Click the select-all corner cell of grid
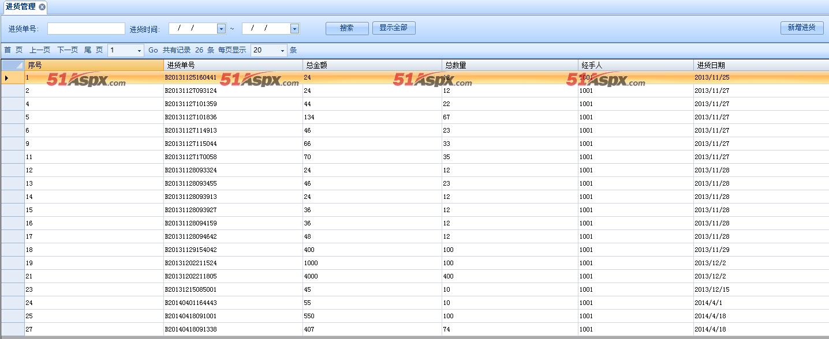 click(12, 65)
